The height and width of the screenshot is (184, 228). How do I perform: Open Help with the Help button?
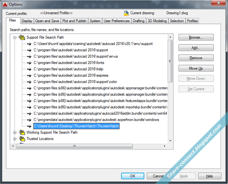coord(210,176)
